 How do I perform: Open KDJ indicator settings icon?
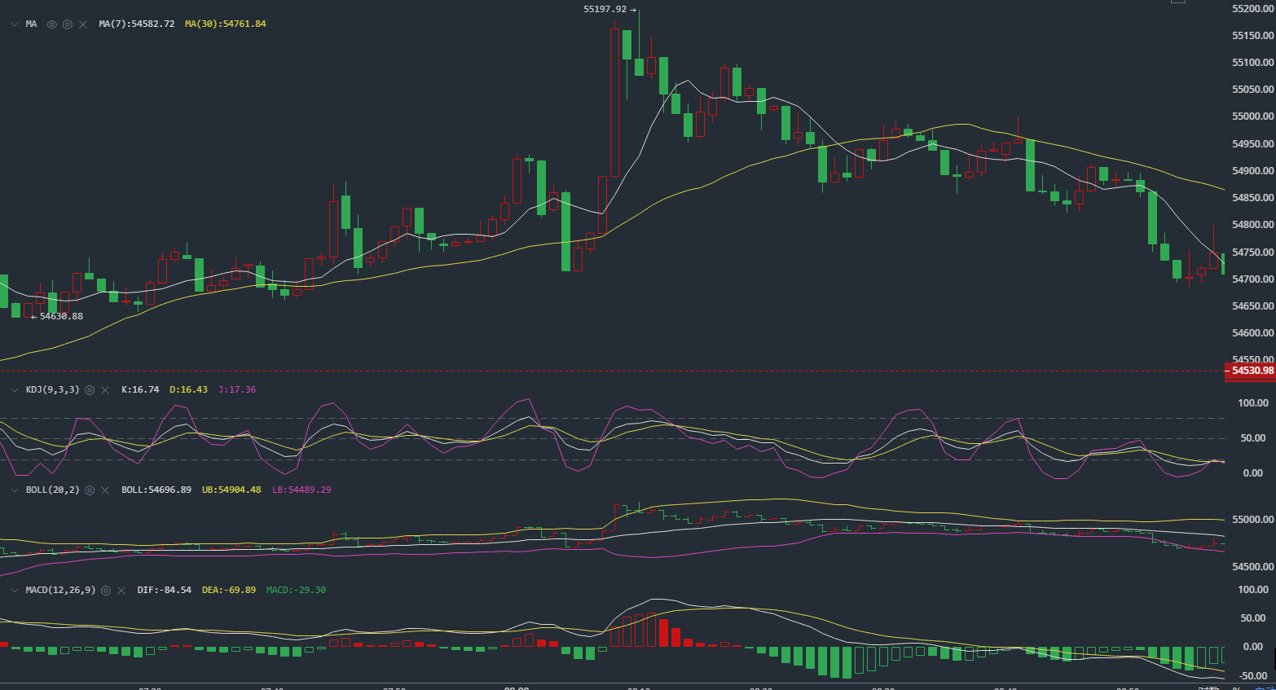coord(90,390)
